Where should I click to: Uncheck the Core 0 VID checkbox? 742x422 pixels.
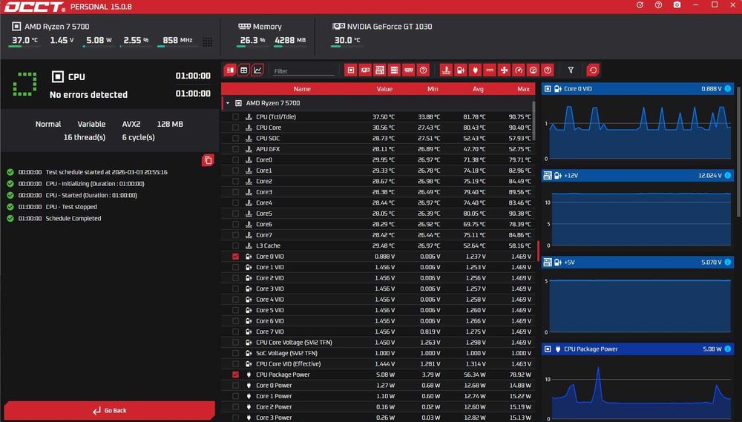click(236, 257)
